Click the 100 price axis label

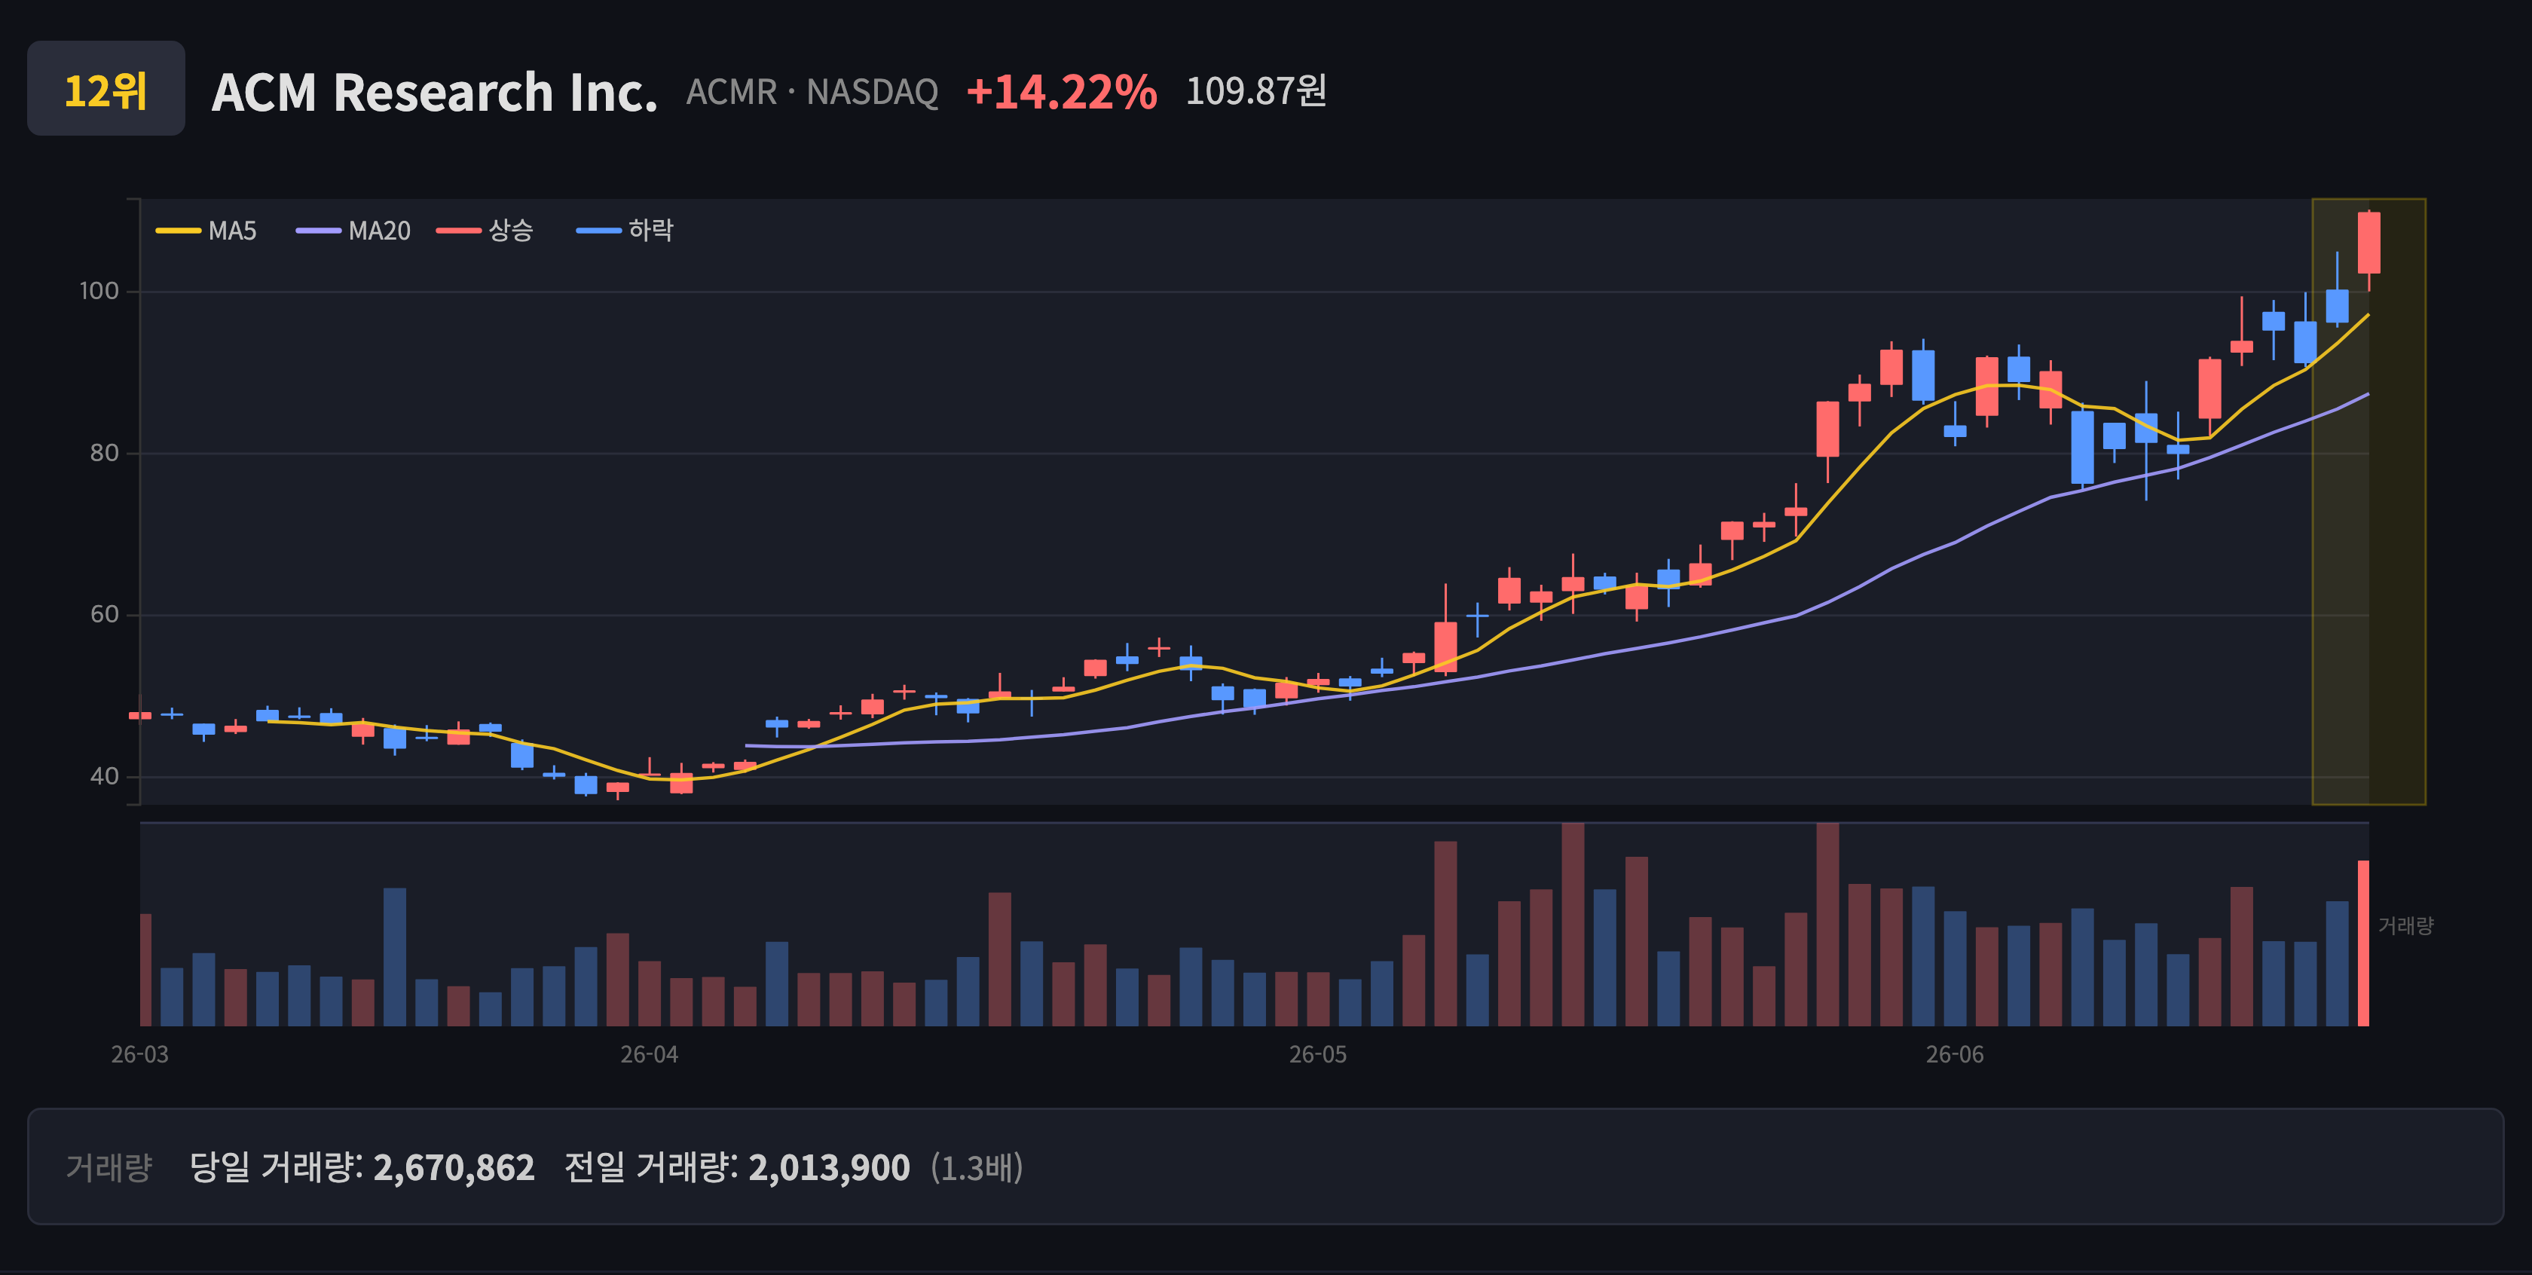[99, 291]
